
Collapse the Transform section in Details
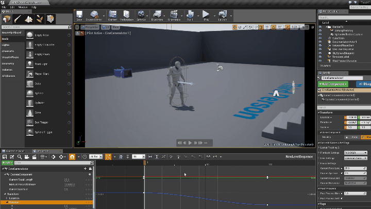(319, 112)
